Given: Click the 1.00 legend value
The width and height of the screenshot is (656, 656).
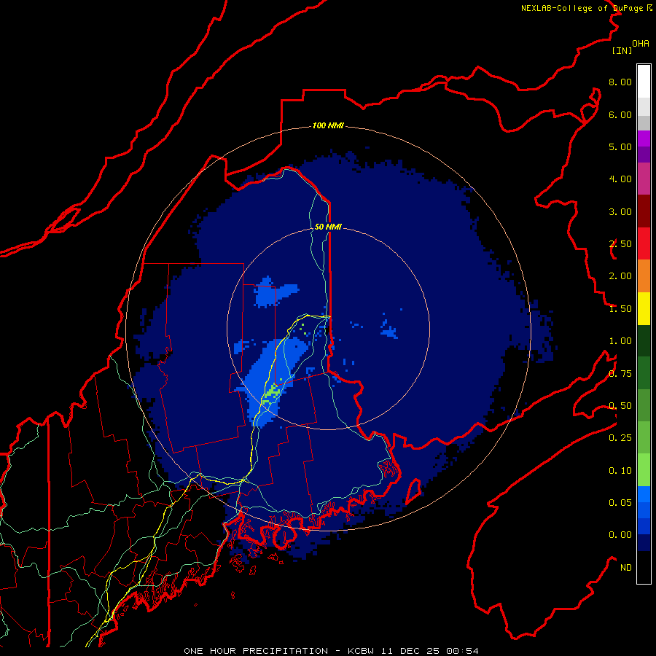Looking at the screenshot, I should click(x=620, y=341).
